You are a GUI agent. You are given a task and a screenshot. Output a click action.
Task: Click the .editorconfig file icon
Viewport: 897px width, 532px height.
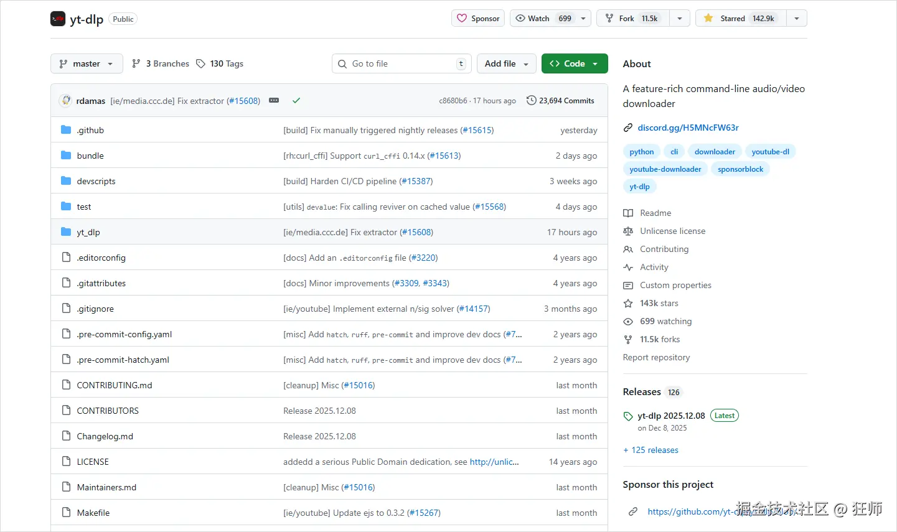coord(66,257)
